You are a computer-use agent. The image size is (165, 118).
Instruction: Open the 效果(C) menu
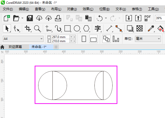point(88,9)
